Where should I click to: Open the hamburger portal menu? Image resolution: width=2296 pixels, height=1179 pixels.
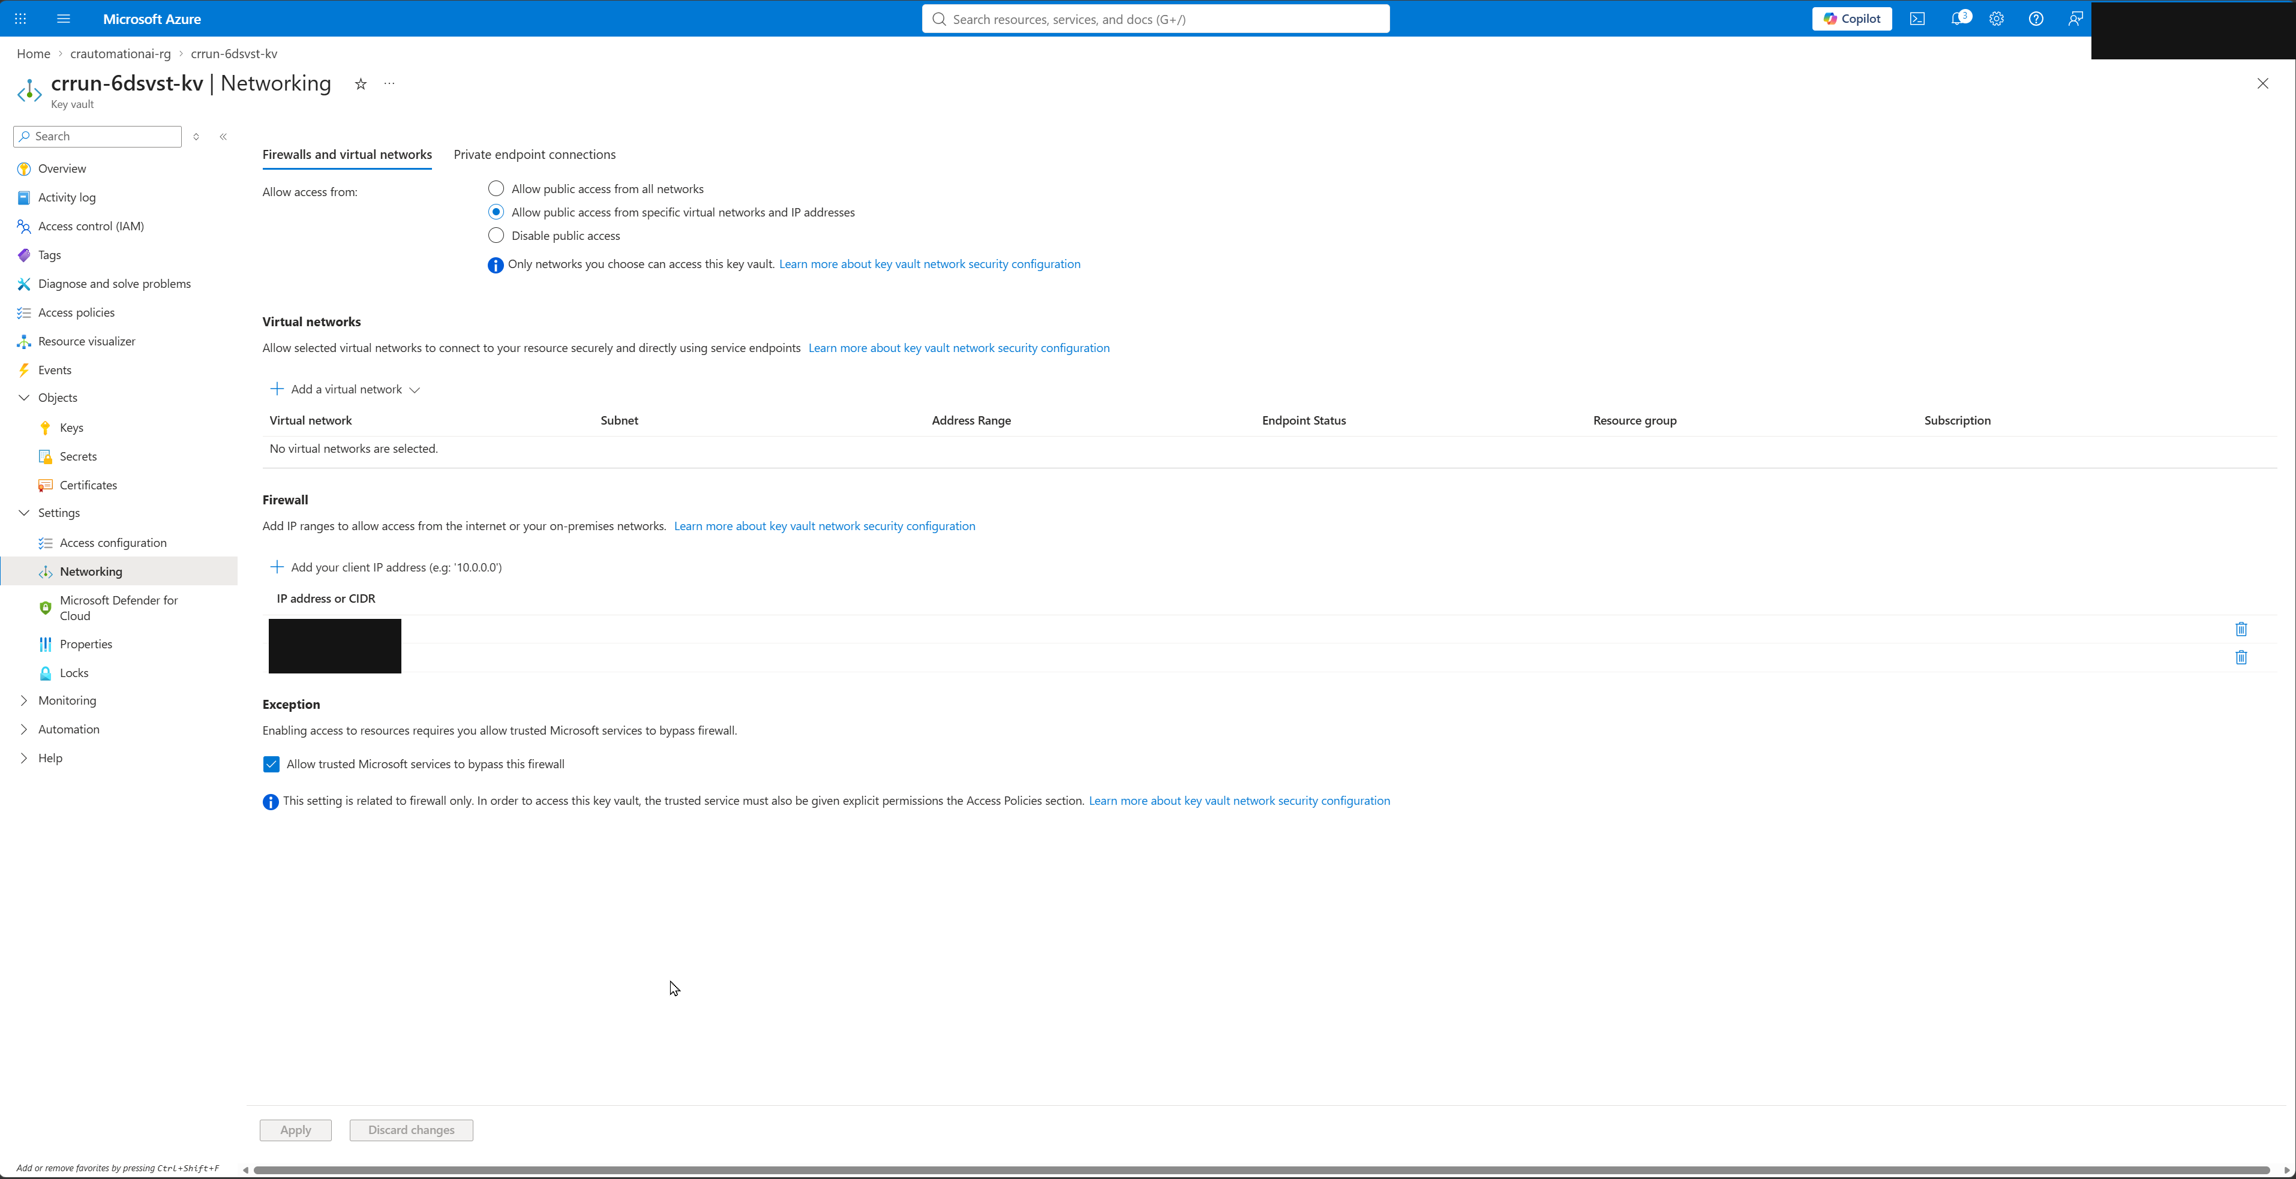(63, 19)
